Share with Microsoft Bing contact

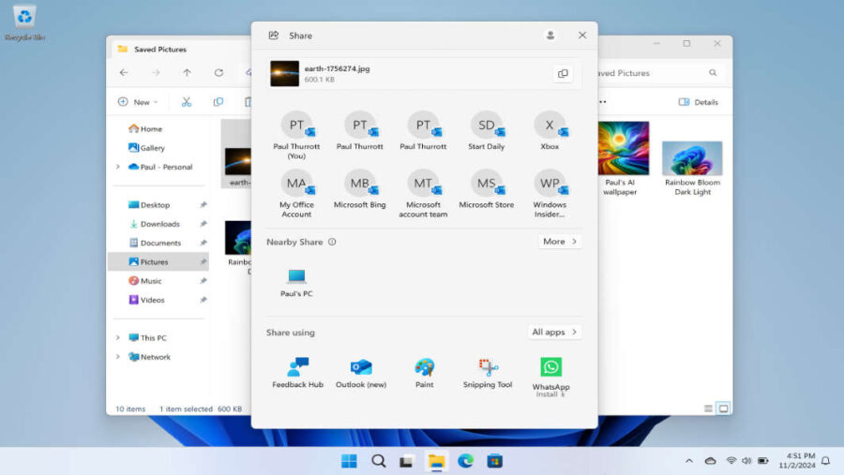(x=359, y=189)
